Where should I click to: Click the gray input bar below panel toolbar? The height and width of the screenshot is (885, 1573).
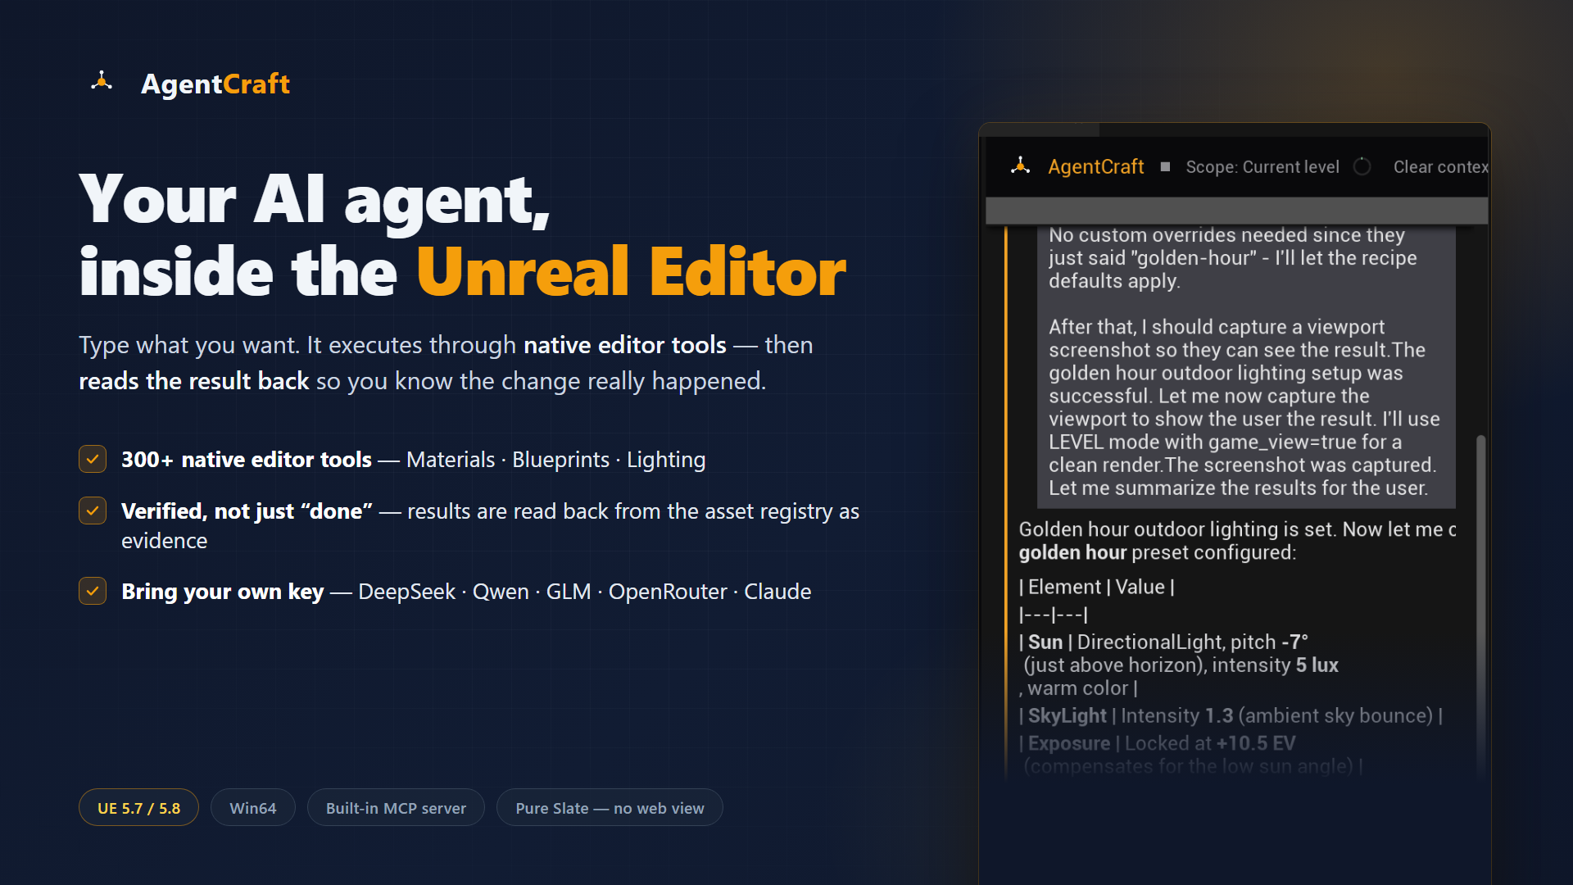click(x=1236, y=211)
